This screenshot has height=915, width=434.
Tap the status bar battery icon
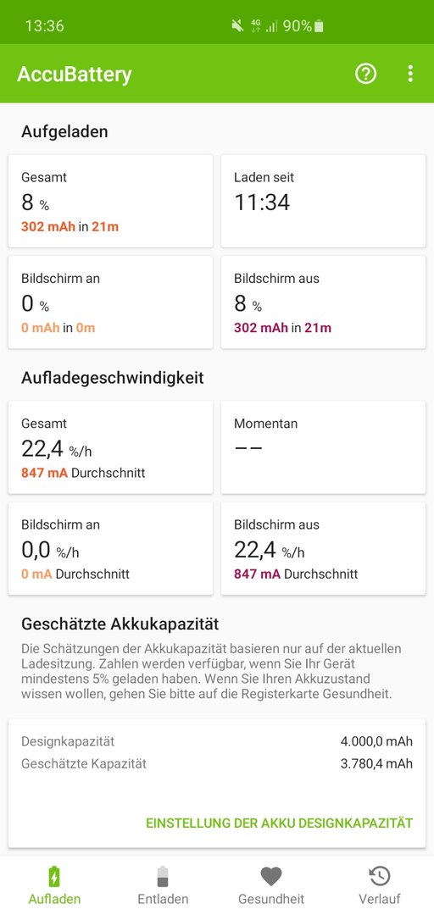click(x=319, y=25)
